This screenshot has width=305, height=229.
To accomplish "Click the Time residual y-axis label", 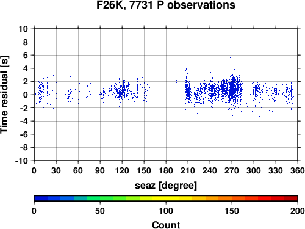I will tap(4, 95).
